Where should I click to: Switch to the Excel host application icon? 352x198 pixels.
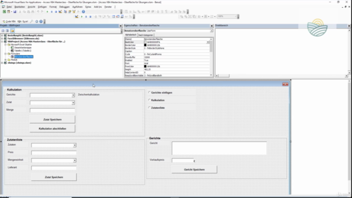[4, 12]
